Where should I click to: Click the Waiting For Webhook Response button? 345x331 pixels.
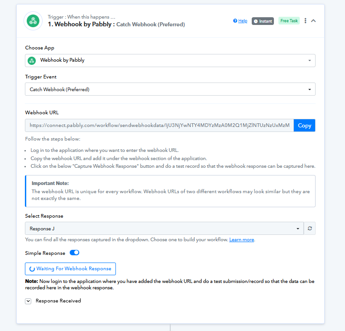point(70,269)
